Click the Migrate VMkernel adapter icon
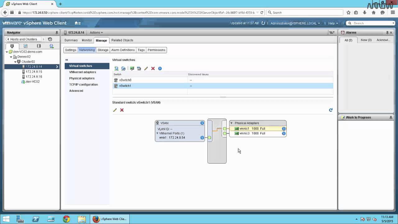Viewport: 398px width, 224px height. pos(139,68)
